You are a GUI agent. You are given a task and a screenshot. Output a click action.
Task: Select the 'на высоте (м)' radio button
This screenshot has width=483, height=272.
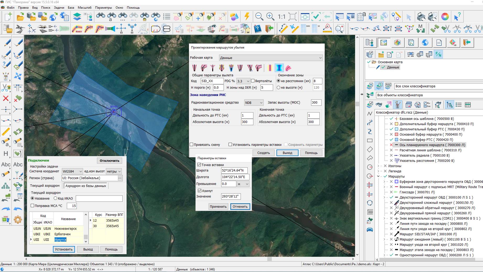(x=279, y=88)
